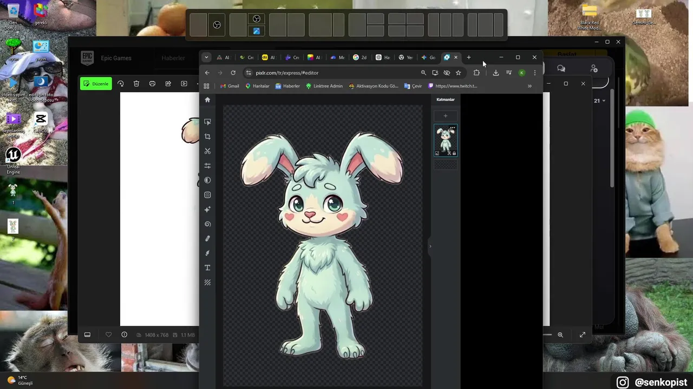
Task: Select the scissors Cutout tool
Action: 207,151
